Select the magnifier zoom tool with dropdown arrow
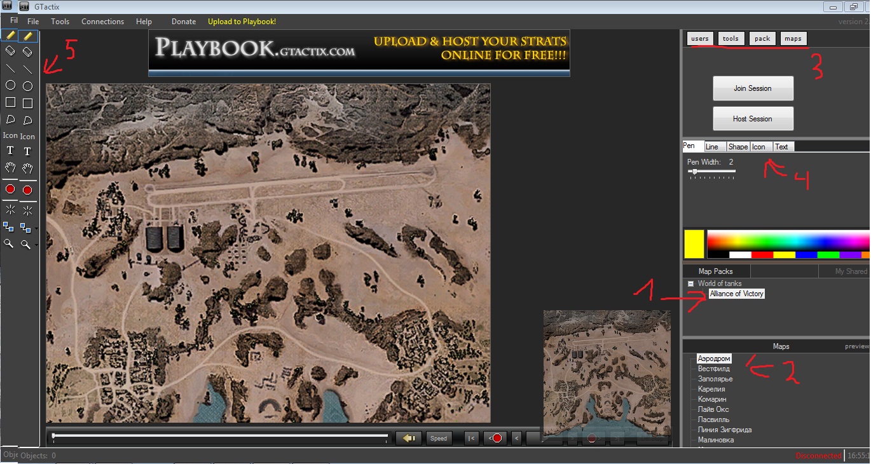Screen dimensions: 871x464 click(25, 243)
